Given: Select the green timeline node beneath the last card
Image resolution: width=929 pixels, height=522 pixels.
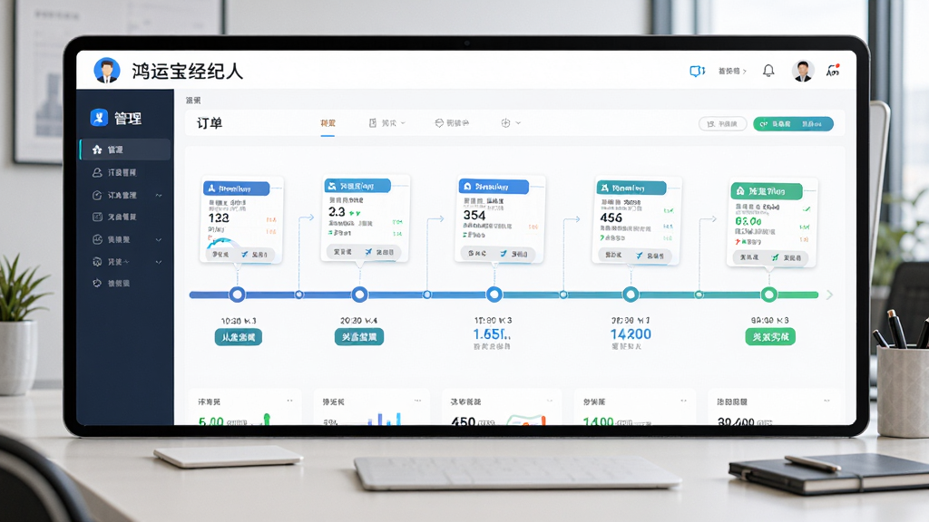Looking at the screenshot, I should click(769, 295).
